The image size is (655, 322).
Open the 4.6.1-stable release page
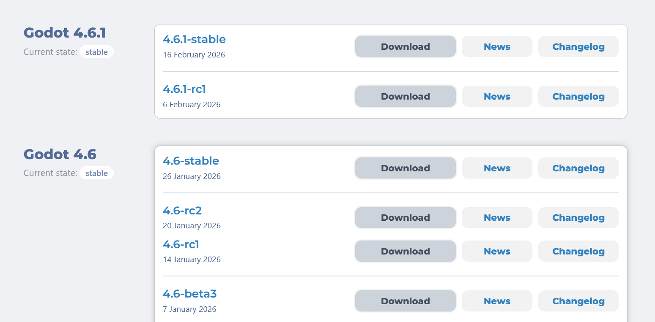194,39
